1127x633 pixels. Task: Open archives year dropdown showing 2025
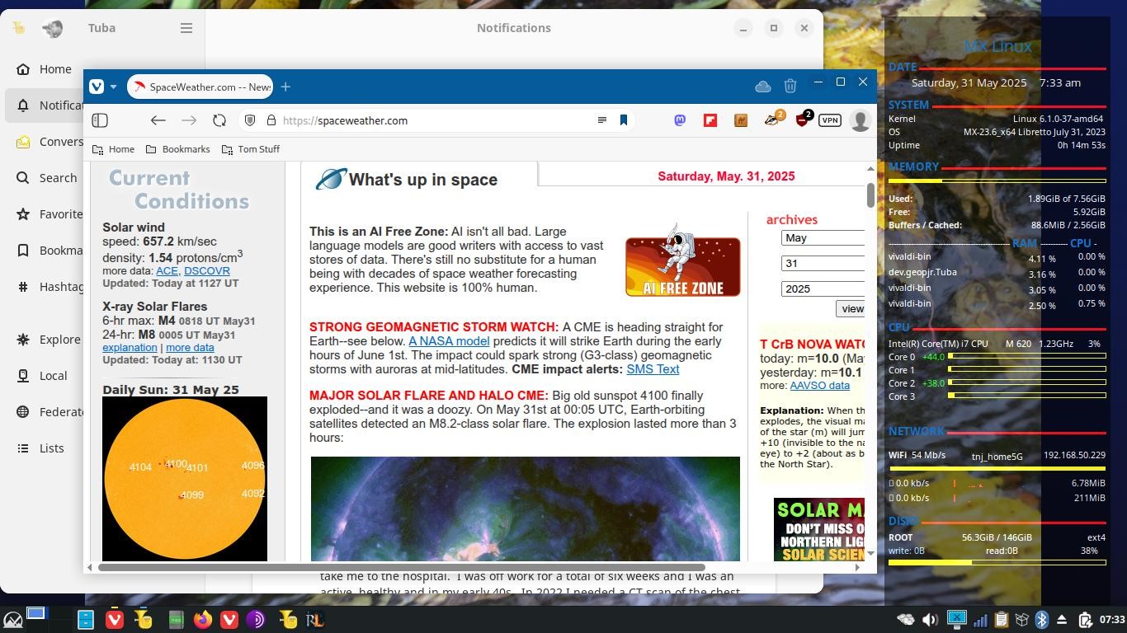tap(823, 288)
